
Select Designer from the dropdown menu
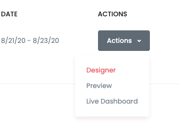click(101, 70)
